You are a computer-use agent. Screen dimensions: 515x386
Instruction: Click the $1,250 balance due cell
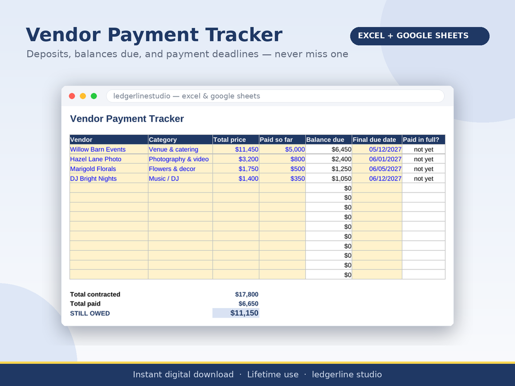[328, 169]
